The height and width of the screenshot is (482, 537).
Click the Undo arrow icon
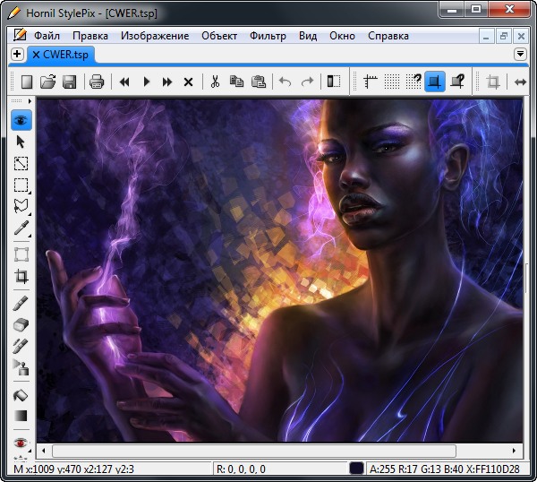pos(286,82)
